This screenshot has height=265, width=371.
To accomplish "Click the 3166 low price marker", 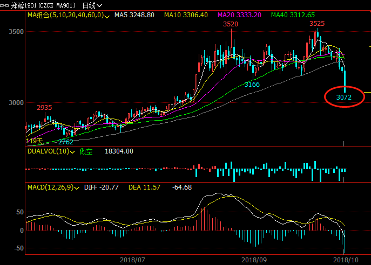I will (x=252, y=85).
